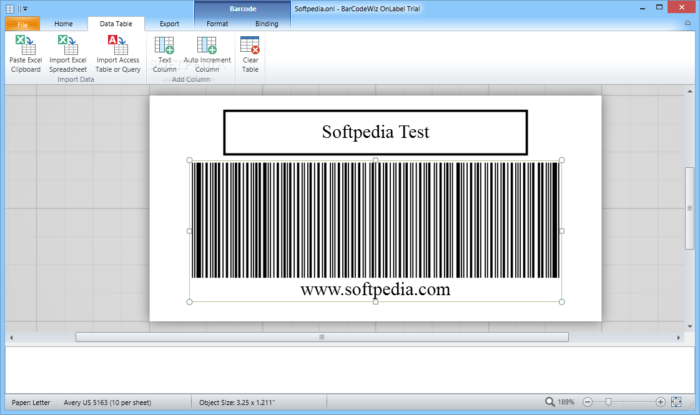Click the 189% zoom value

pos(566,402)
